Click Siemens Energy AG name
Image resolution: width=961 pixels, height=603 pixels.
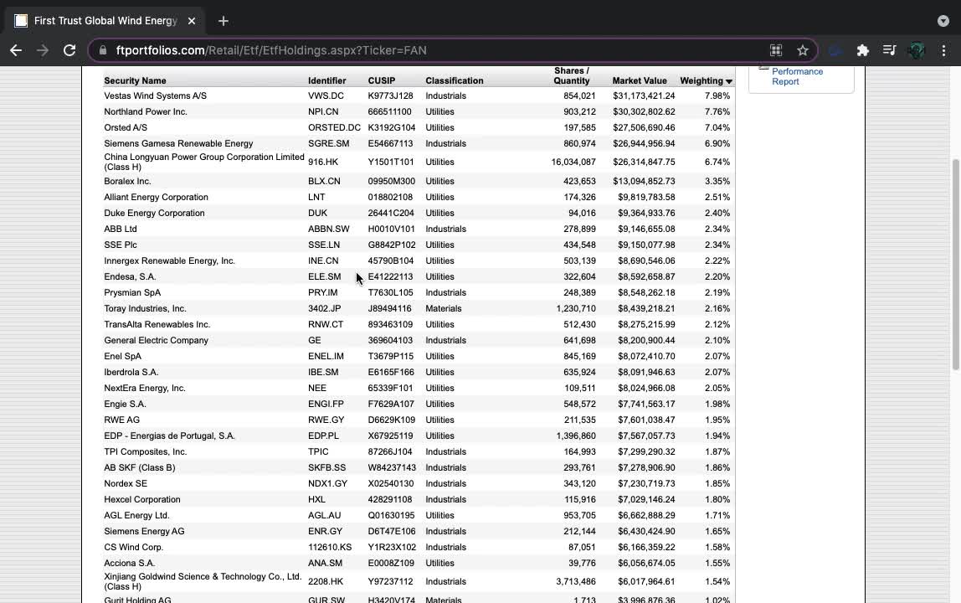[x=144, y=532]
